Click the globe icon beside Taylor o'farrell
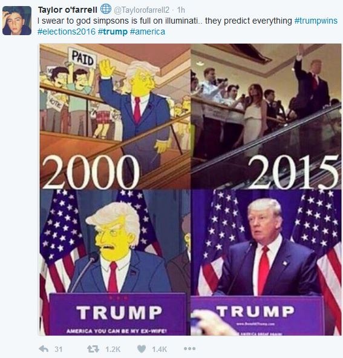The height and width of the screenshot is (358, 343). pos(106,9)
